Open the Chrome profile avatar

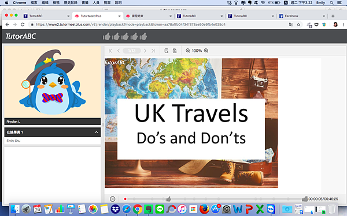pyautogui.click(x=335, y=24)
